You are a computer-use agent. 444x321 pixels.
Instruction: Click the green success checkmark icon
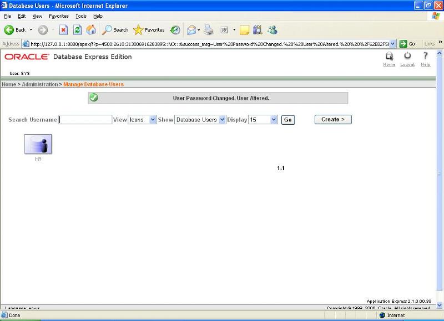point(94,98)
